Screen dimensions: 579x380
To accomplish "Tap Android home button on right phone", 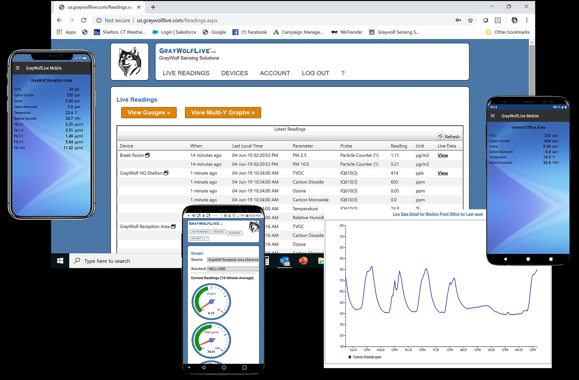I will [528, 259].
